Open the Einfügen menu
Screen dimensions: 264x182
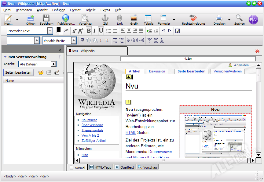click(x=59, y=10)
